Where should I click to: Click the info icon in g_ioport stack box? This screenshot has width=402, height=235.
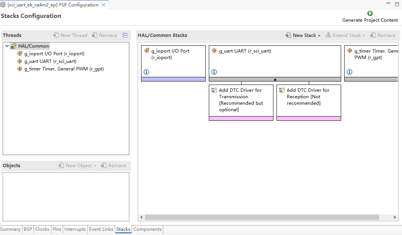pyautogui.click(x=146, y=72)
